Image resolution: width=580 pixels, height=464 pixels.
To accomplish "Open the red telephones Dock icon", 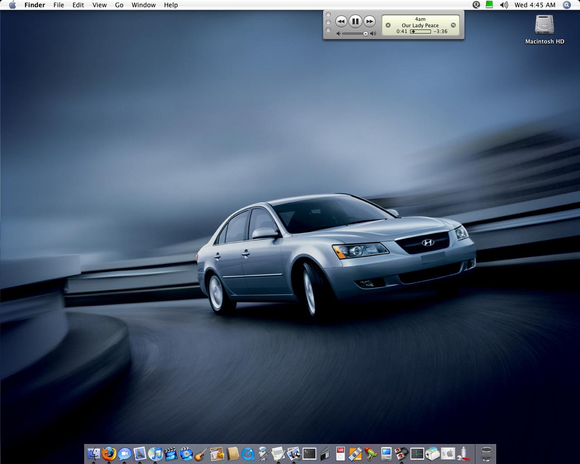I will pyautogui.click(x=402, y=454).
